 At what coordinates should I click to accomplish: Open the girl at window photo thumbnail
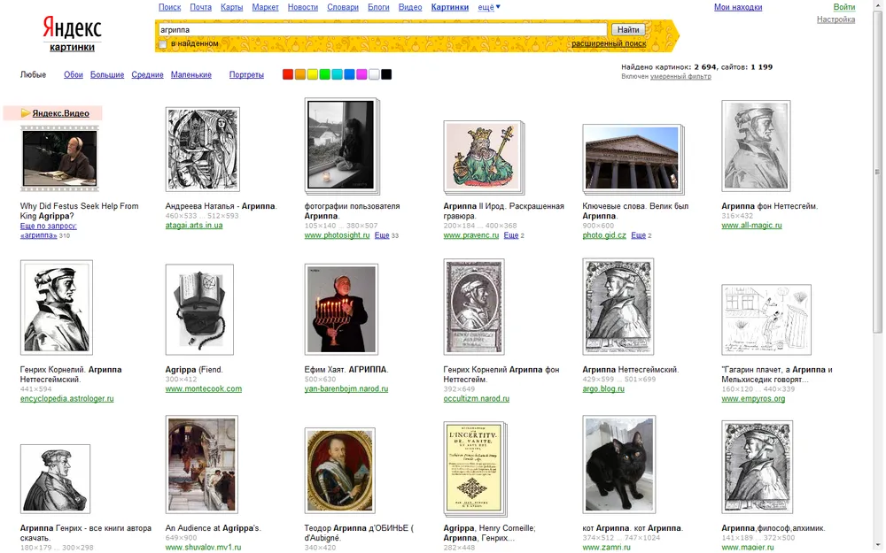click(x=341, y=145)
